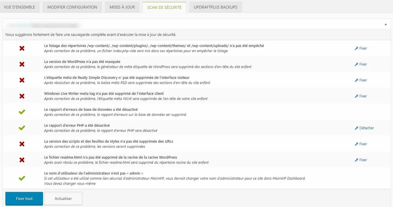Click red X beside Windows Live Writer row
The width and height of the screenshot is (393, 207).
[22, 96]
